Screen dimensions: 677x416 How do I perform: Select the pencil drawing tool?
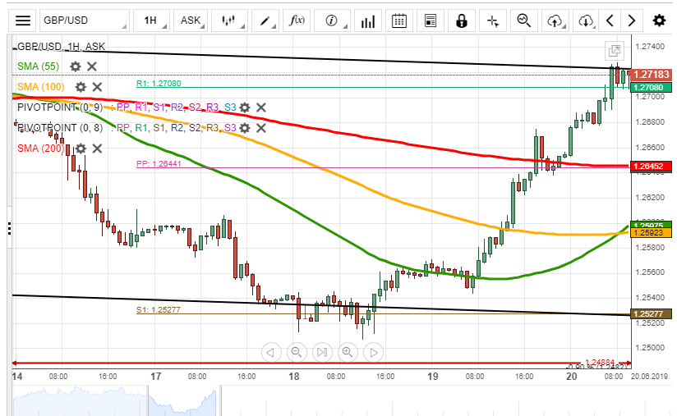(x=265, y=21)
